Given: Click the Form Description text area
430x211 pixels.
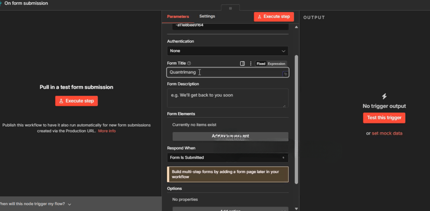Looking at the screenshot, I should (x=227, y=98).
